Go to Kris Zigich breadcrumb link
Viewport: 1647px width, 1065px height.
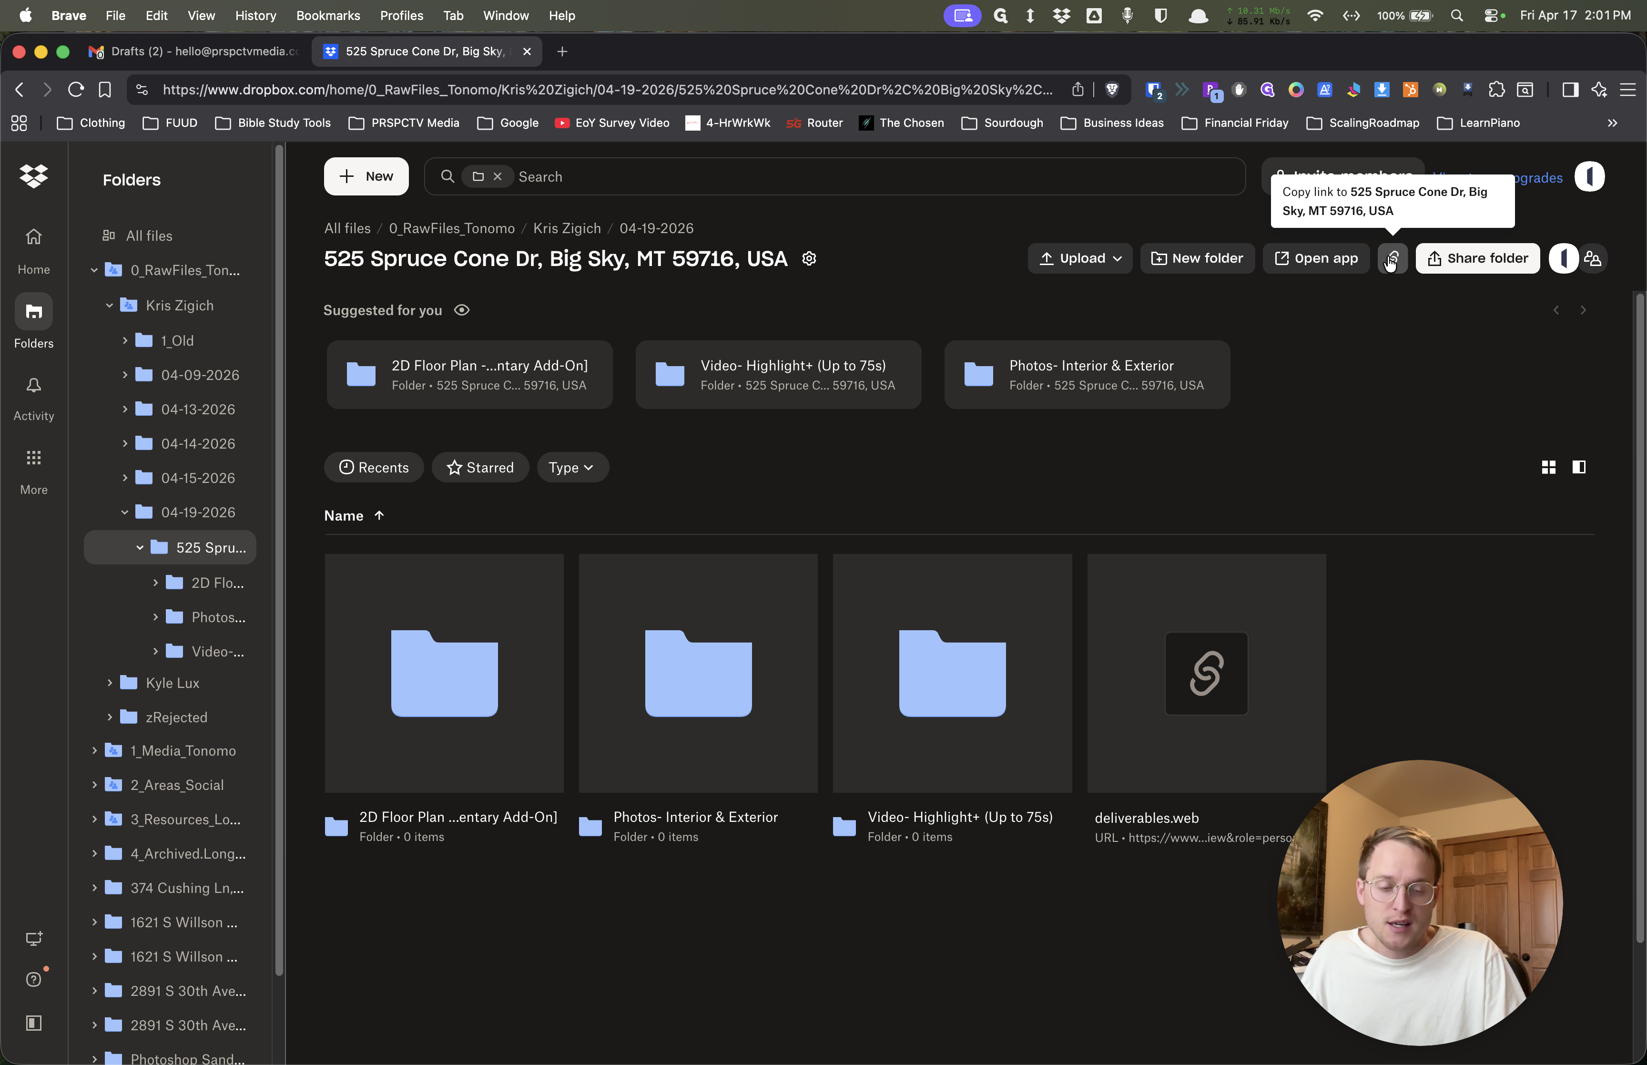[567, 228]
